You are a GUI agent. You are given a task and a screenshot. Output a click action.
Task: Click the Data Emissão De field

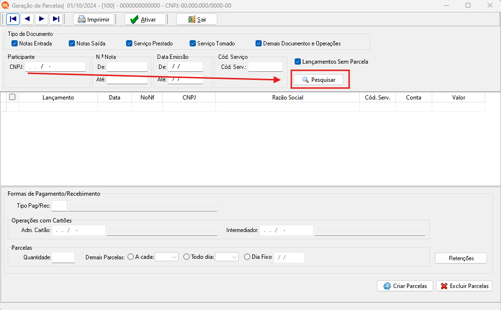click(186, 67)
